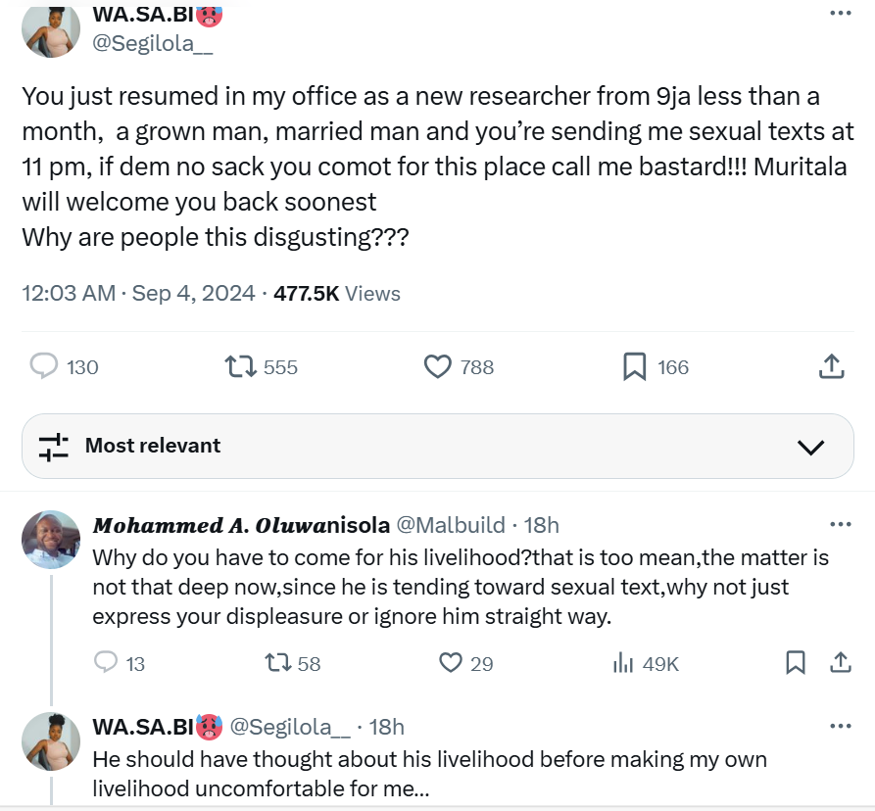875x811 pixels.
Task: Click Mohammed A. Oluwanisola's profile picture
Action: [50, 540]
